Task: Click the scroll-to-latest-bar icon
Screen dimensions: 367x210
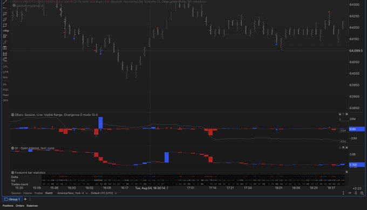Action: [349, 193]
